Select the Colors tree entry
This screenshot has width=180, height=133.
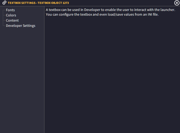coord(11,15)
